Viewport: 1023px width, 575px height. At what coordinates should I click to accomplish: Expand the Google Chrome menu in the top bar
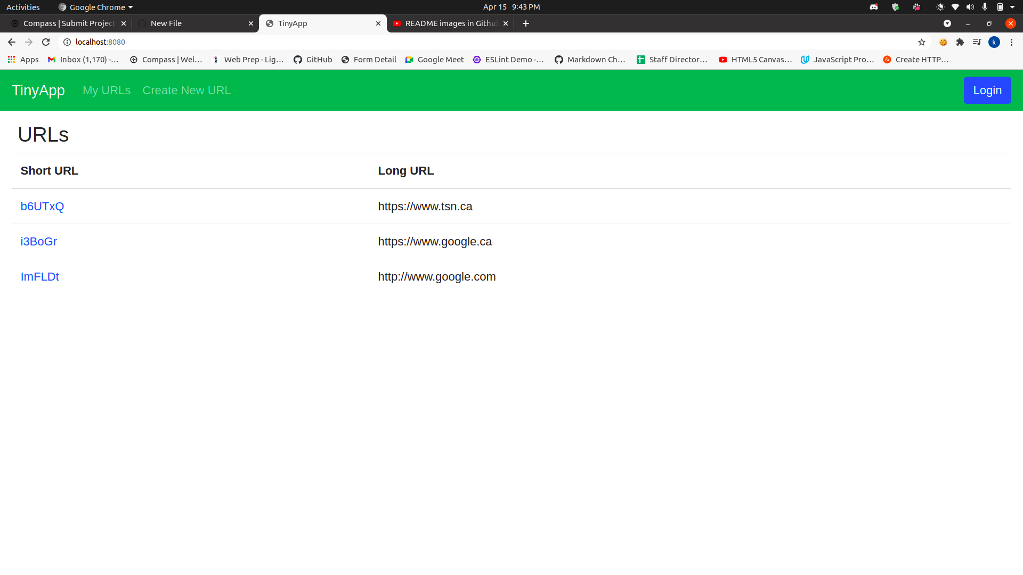pyautogui.click(x=95, y=7)
